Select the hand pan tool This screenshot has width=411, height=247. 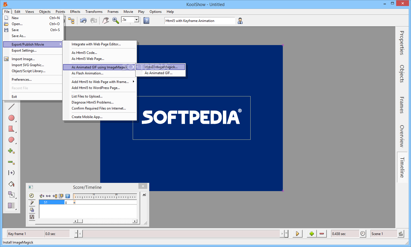(106, 21)
